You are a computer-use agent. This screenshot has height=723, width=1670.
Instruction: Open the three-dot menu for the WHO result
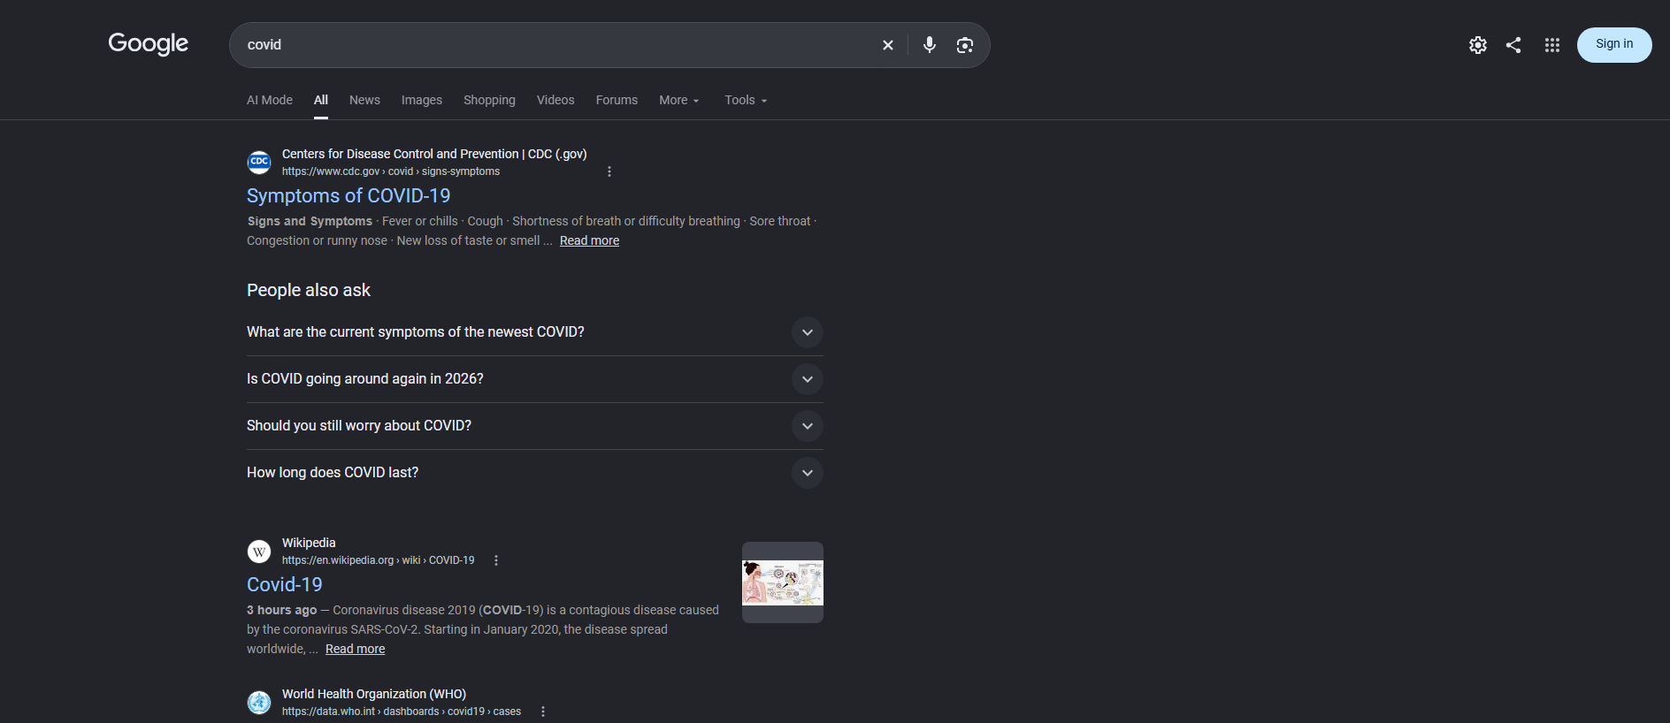[x=543, y=712]
